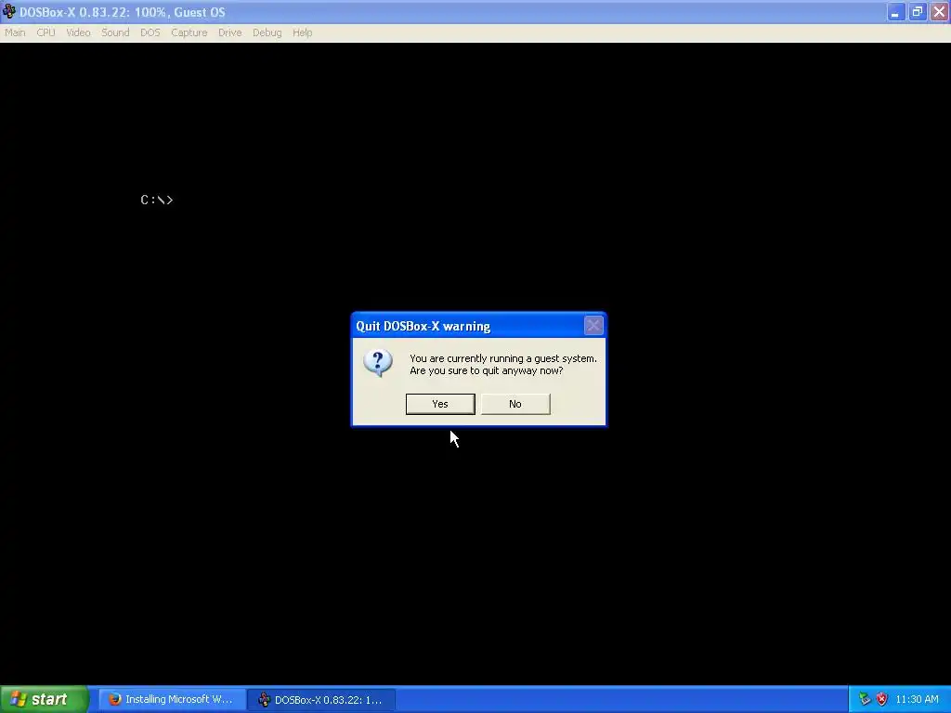Click the C:\> prompt text
The height and width of the screenshot is (713, 951).
tap(157, 200)
